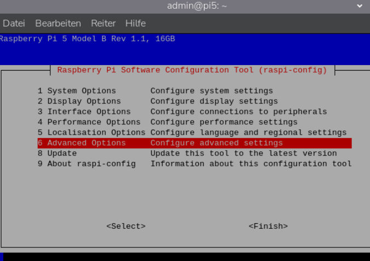Pick 5 Localisation Options entry
The width and height of the screenshot is (370, 261).
click(91, 132)
